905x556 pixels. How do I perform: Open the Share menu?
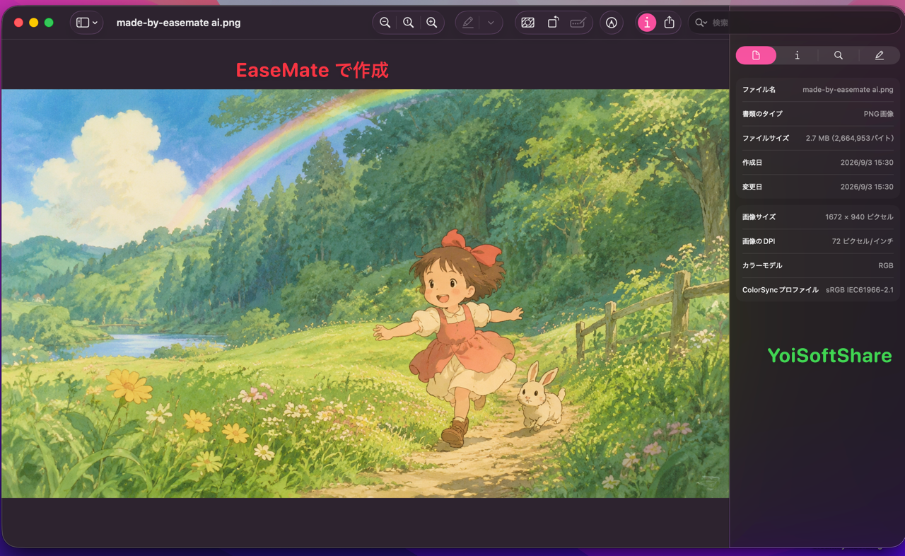(670, 23)
